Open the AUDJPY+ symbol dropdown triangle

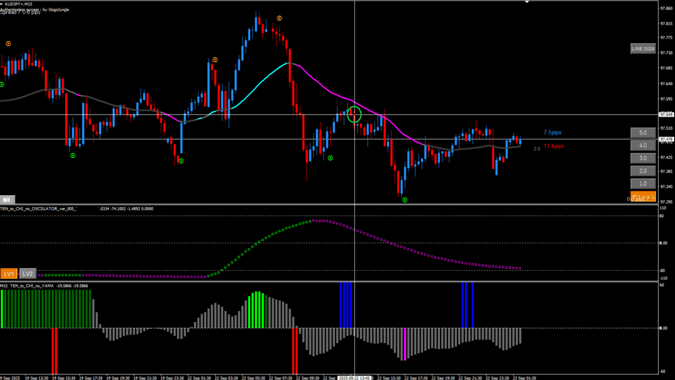pyautogui.click(x=2, y=4)
